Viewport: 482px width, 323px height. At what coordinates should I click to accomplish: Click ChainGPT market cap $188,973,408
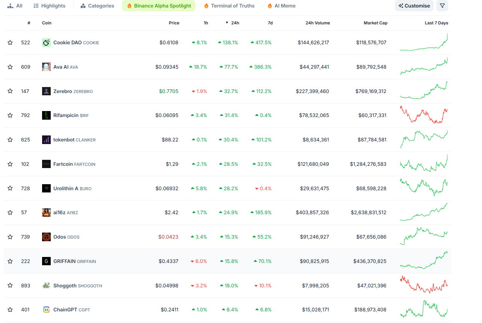pos(370,310)
